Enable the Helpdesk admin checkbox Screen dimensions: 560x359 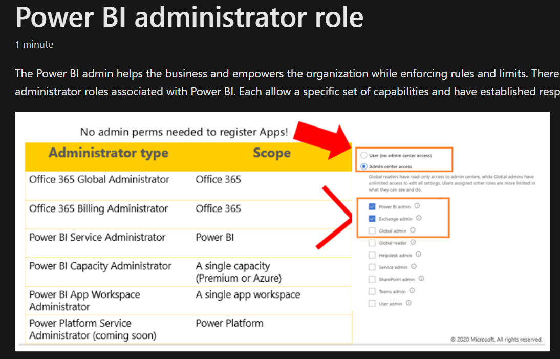click(372, 255)
